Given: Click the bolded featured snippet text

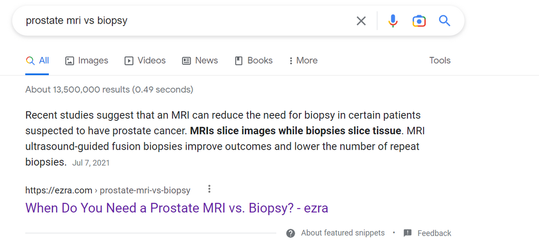Looking at the screenshot, I should tap(296, 131).
